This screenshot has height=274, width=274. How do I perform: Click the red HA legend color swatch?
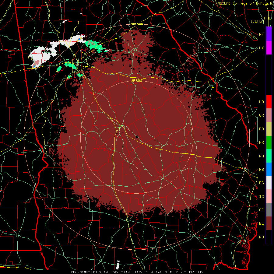point(269,102)
